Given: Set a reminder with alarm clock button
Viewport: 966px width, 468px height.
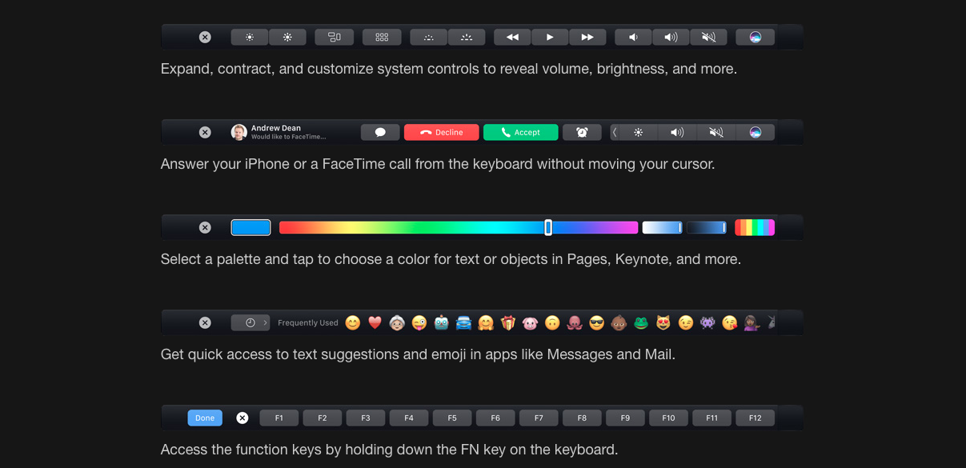Looking at the screenshot, I should pyautogui.click(x=582, y=132).
